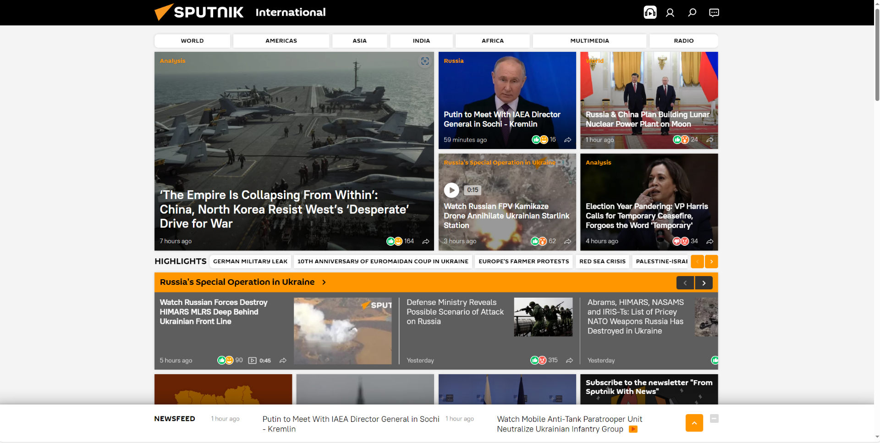880x443 pixels.
Task: Read VP Harris Temporary Ceasefire article
Action: click(646, 216)
